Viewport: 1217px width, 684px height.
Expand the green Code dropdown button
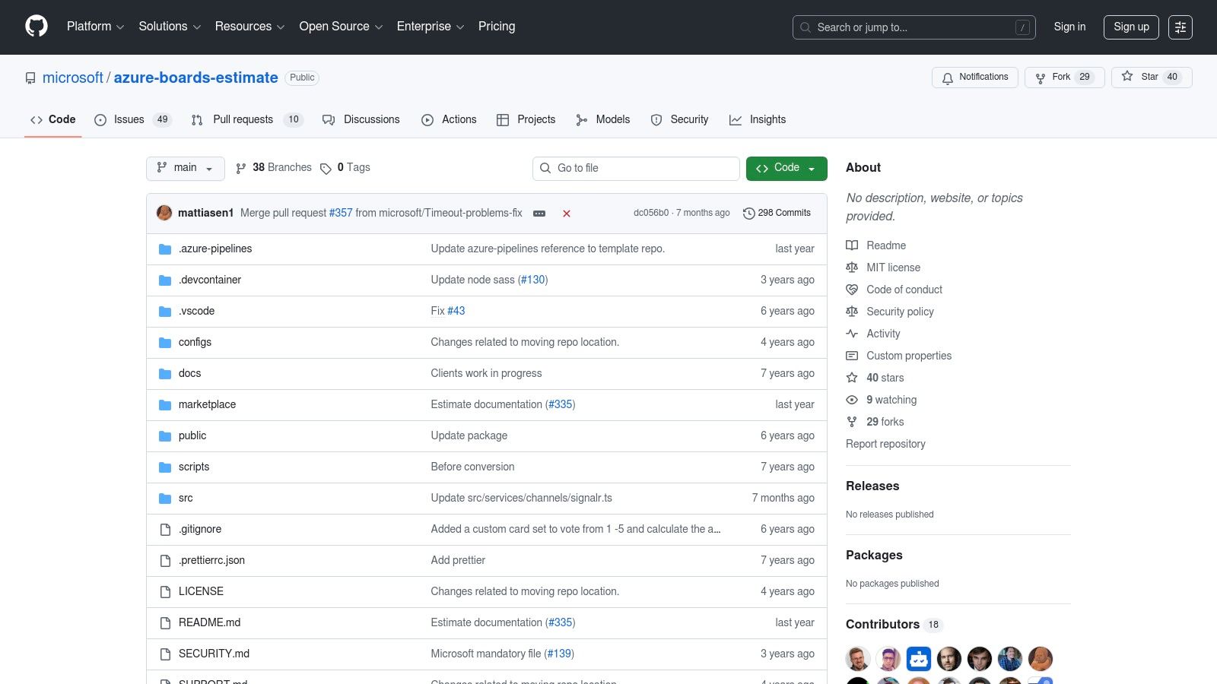pyautogui.click(x=786, y=168)
